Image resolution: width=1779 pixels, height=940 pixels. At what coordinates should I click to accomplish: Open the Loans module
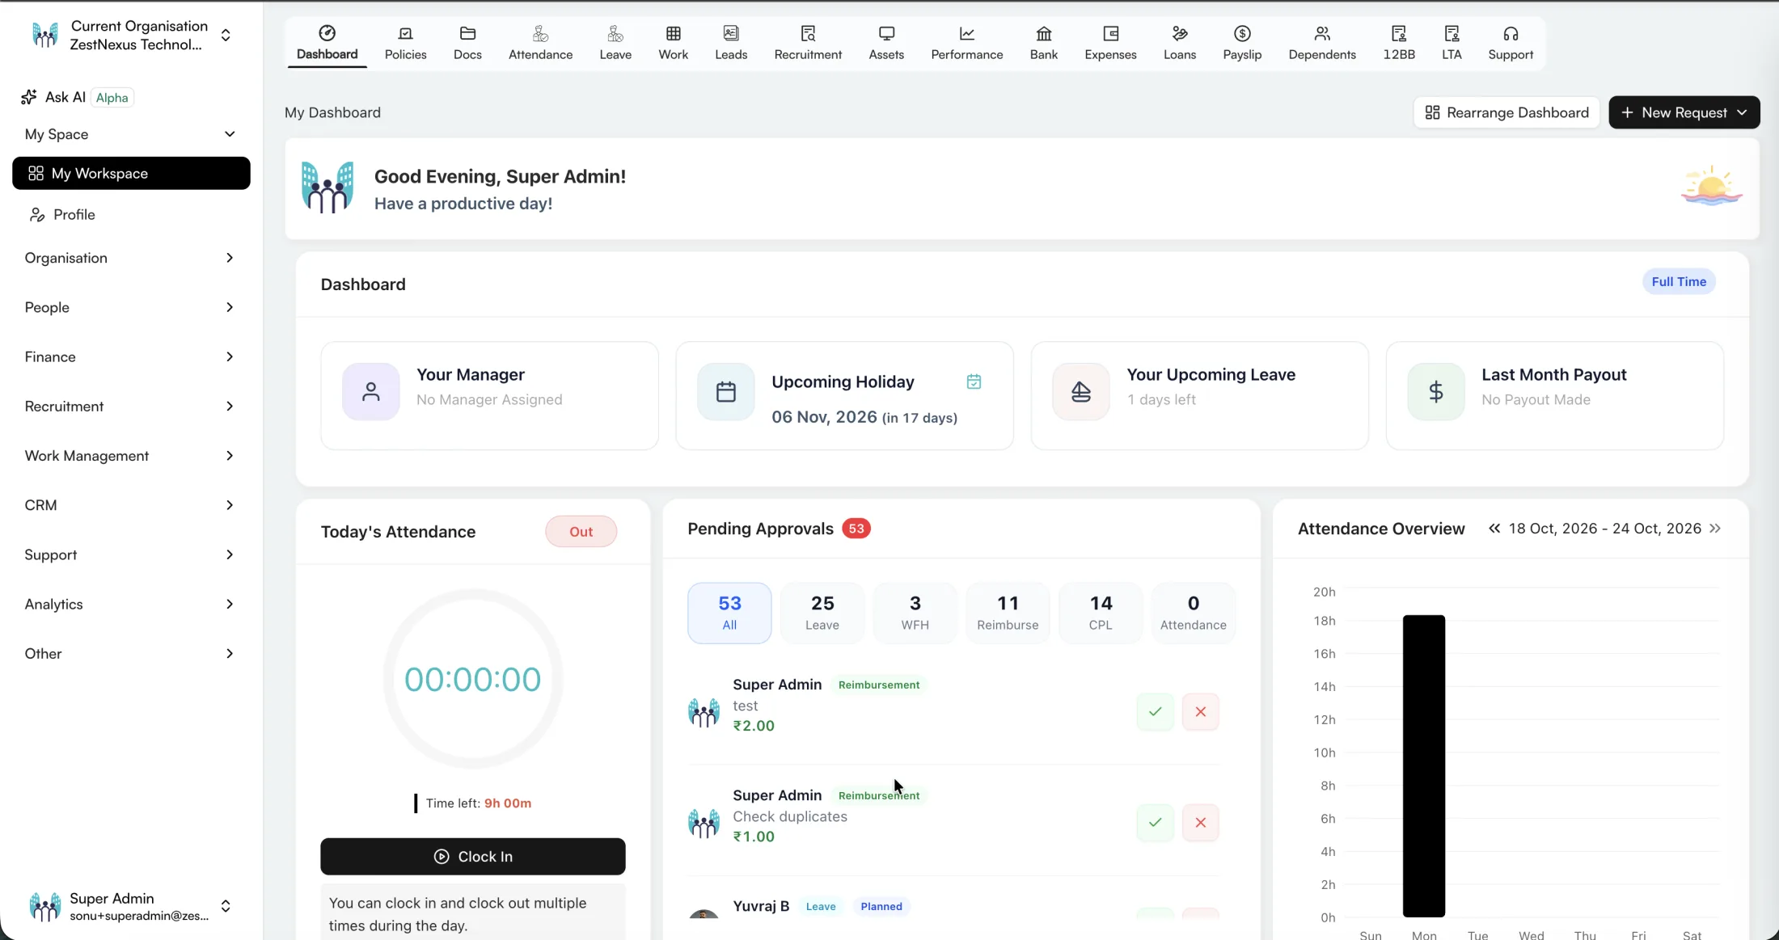(1180, 43)
